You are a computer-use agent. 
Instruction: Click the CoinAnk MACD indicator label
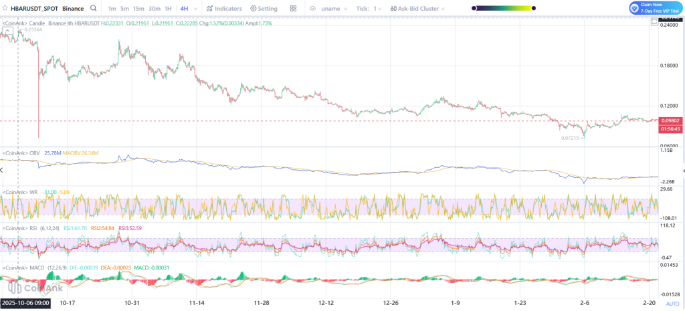(23, 268)
